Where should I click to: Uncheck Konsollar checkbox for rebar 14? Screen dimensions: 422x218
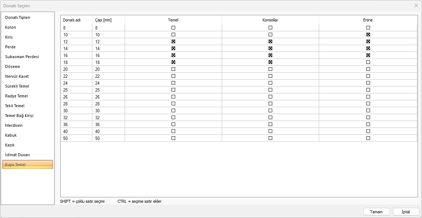[270, 48]
